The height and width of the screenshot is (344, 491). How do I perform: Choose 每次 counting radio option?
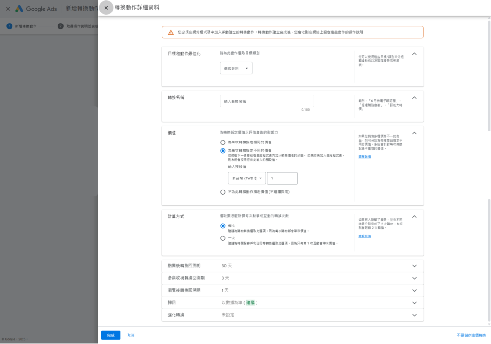point(222,226)
